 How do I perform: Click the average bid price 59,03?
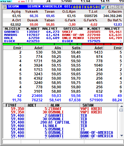(x=56, y=96)
